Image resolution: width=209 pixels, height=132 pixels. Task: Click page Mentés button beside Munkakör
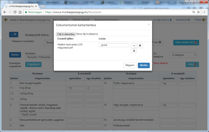[x=15, y=55]
